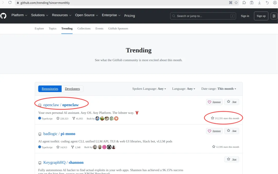This screenshot has height=174, width=278.
Task: Sponsor the badlogic pi-mono repository
Action: click(214, 131)
